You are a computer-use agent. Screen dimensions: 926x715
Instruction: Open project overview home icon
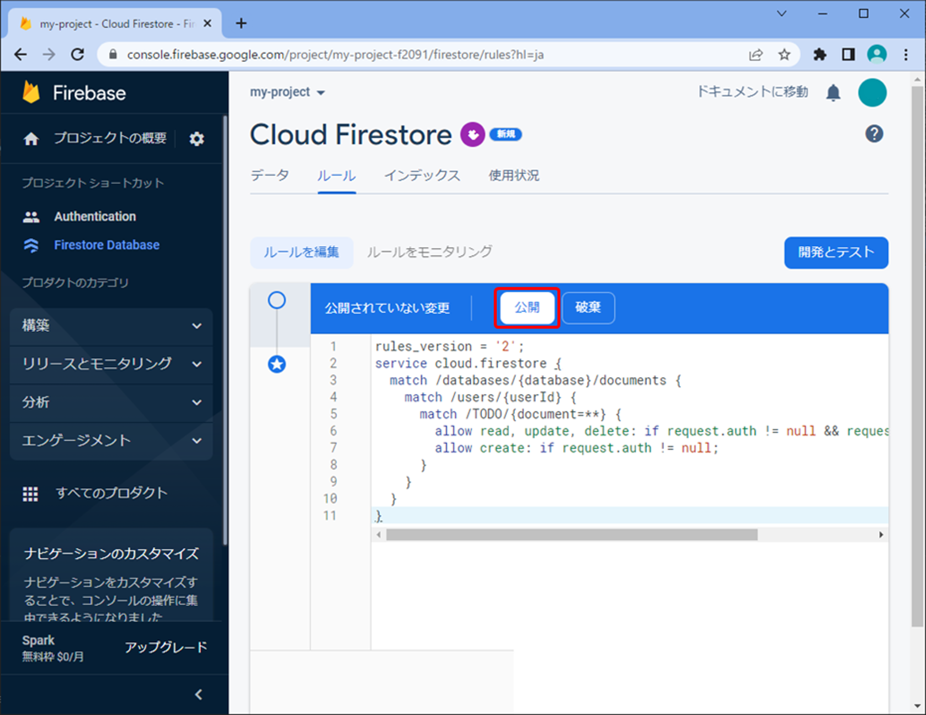coord(31,138)
